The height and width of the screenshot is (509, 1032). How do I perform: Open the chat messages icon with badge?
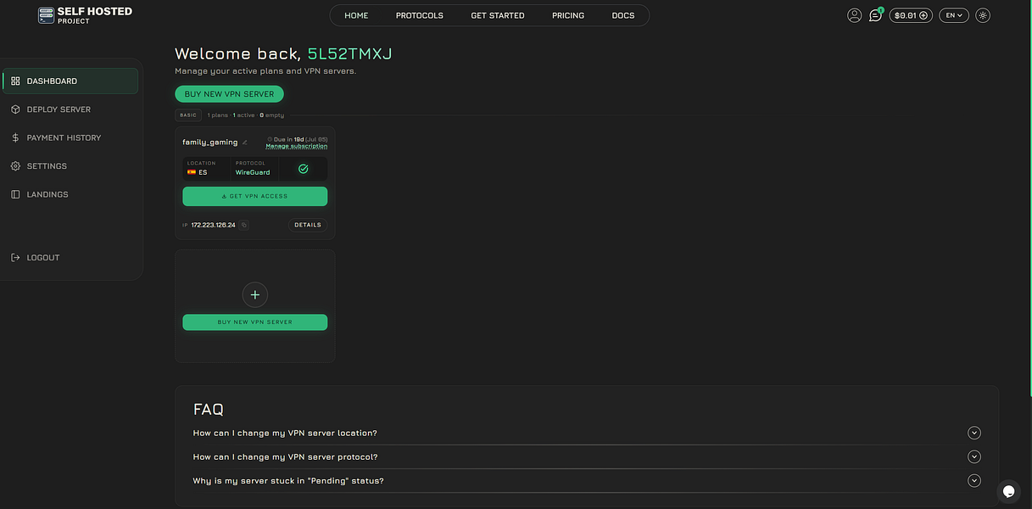(875, 15)
